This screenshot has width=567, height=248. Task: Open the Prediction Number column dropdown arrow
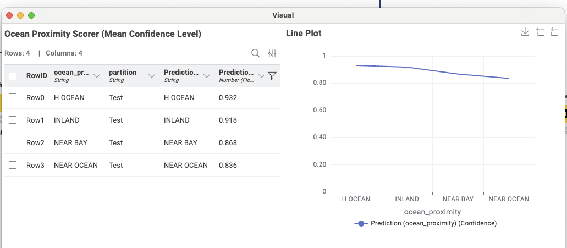(261, 76)
